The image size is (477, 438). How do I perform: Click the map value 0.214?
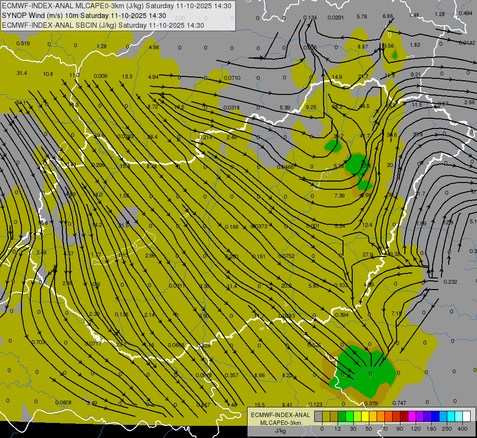[205, 137]
